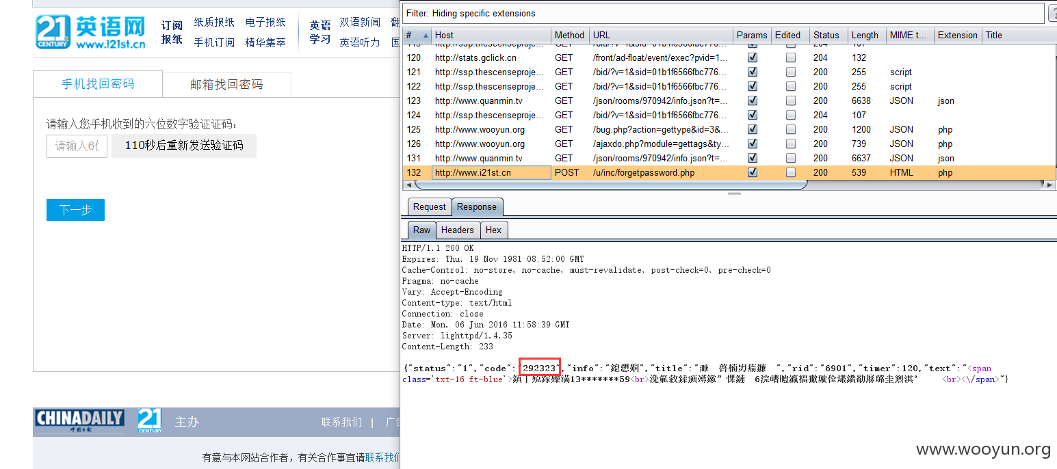Toggle Params checkbox in row 123
The width and height of the screenshot is (1057, 469).
pyautogui.click(x=753, y=100)
